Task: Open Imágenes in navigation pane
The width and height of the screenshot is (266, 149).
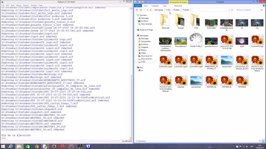Action: 145,47
